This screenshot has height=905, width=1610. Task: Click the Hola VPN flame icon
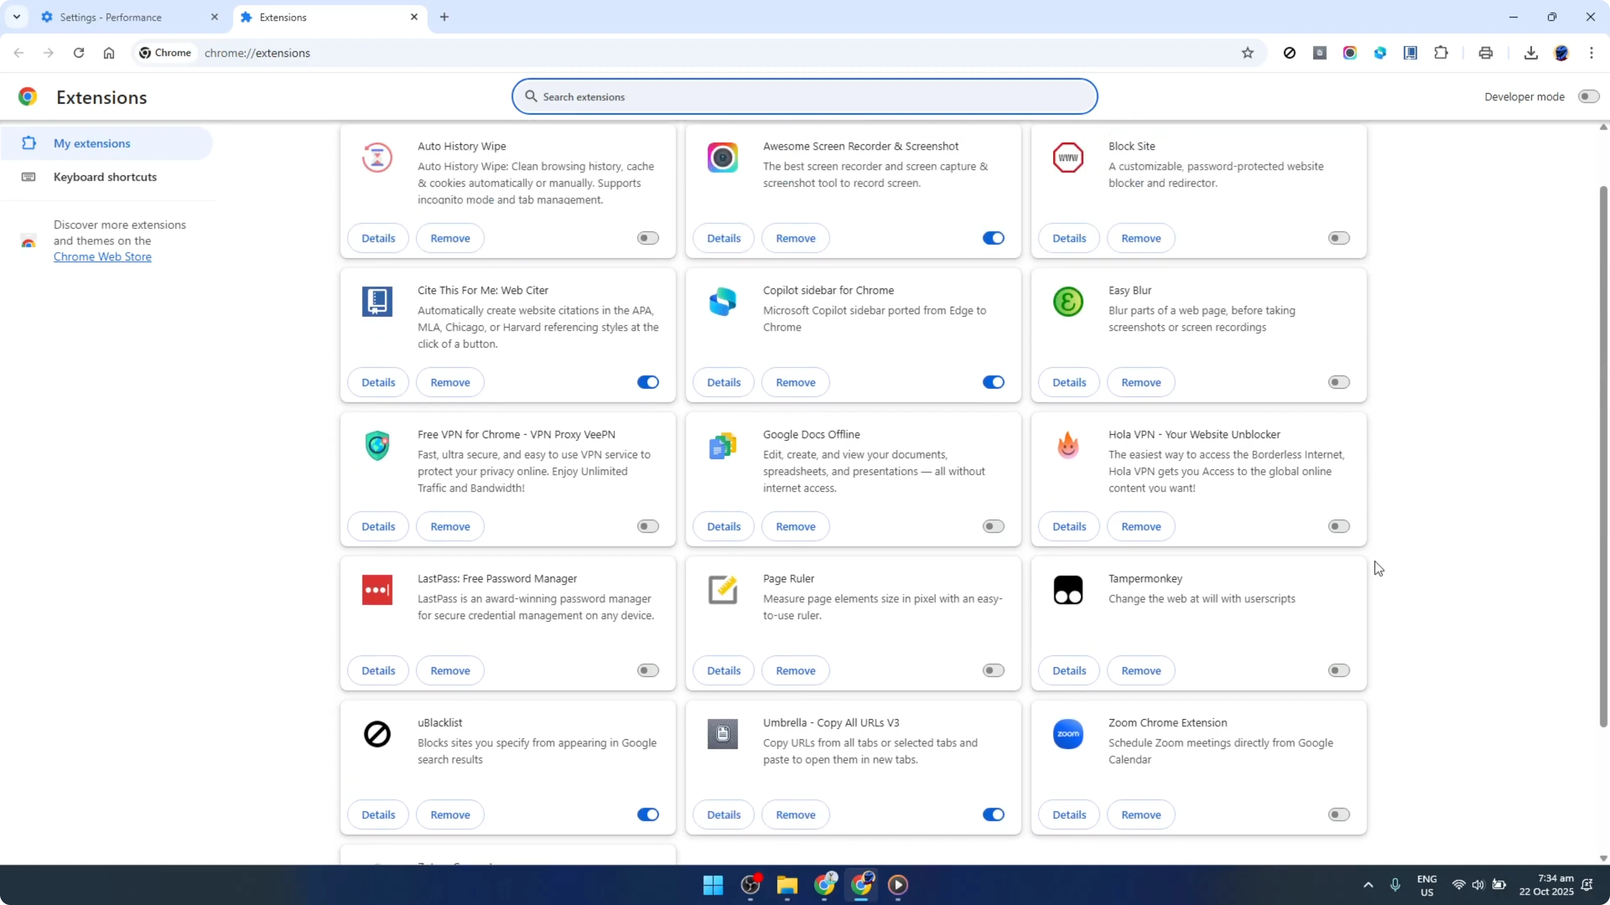(1067, 446)
